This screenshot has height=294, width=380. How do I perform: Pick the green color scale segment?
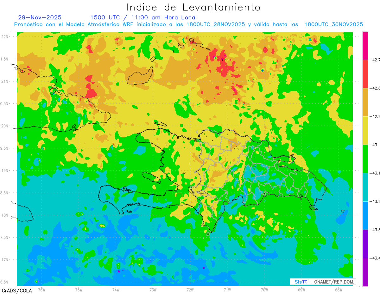click(365, 159)
